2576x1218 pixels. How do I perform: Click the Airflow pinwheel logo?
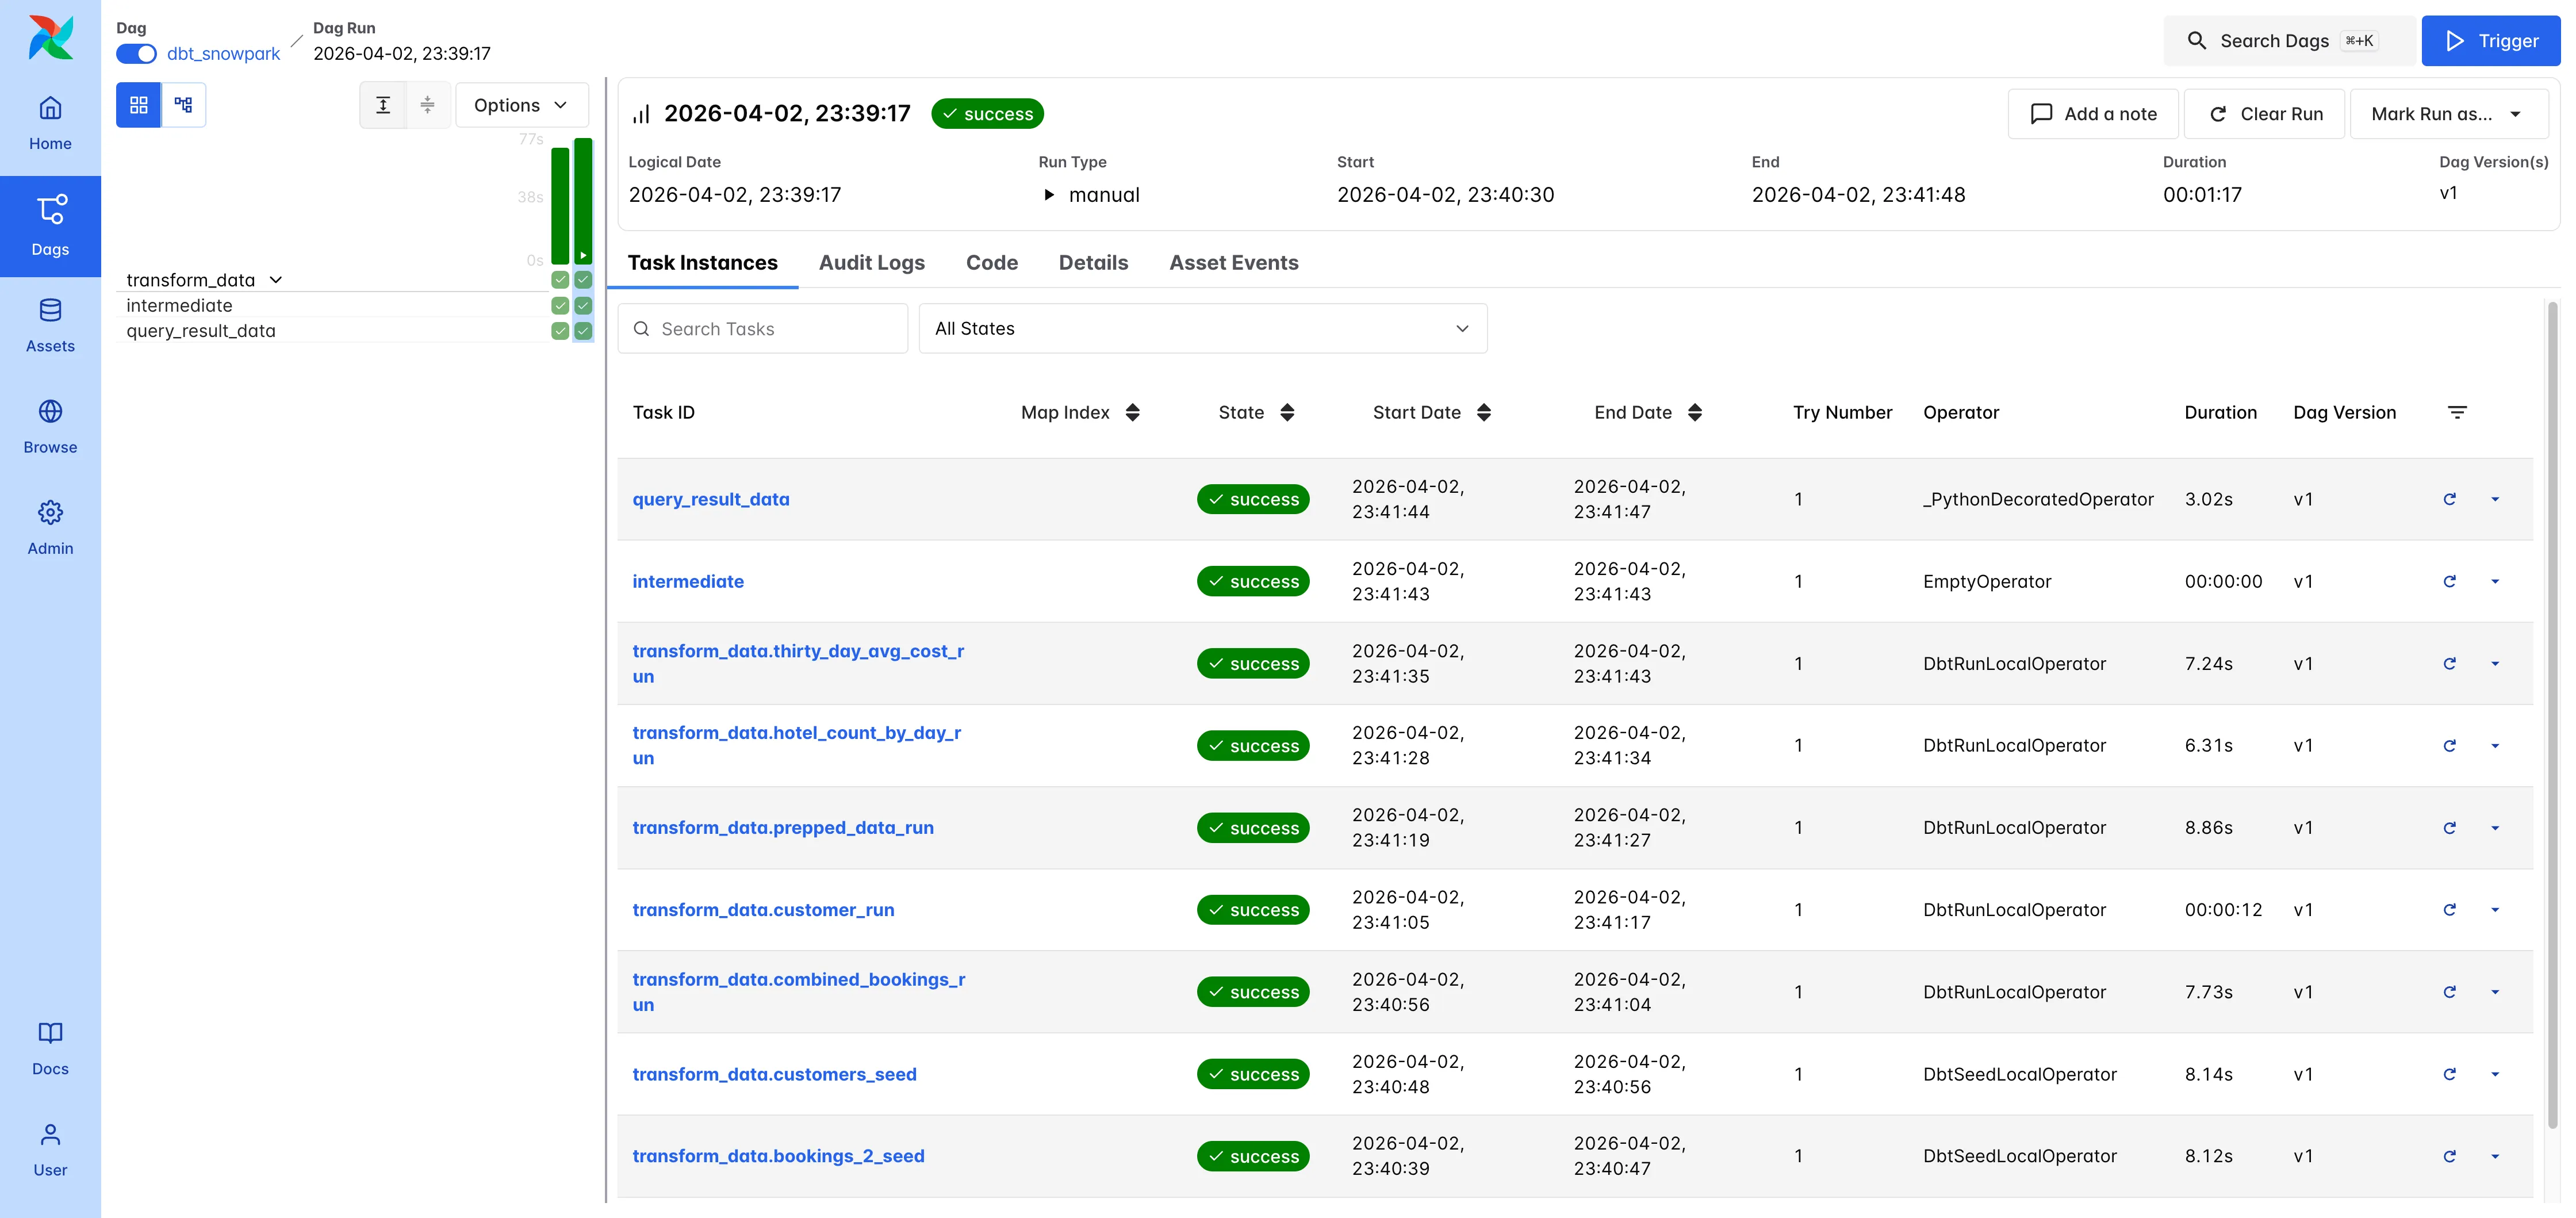(x=50, y=38)
